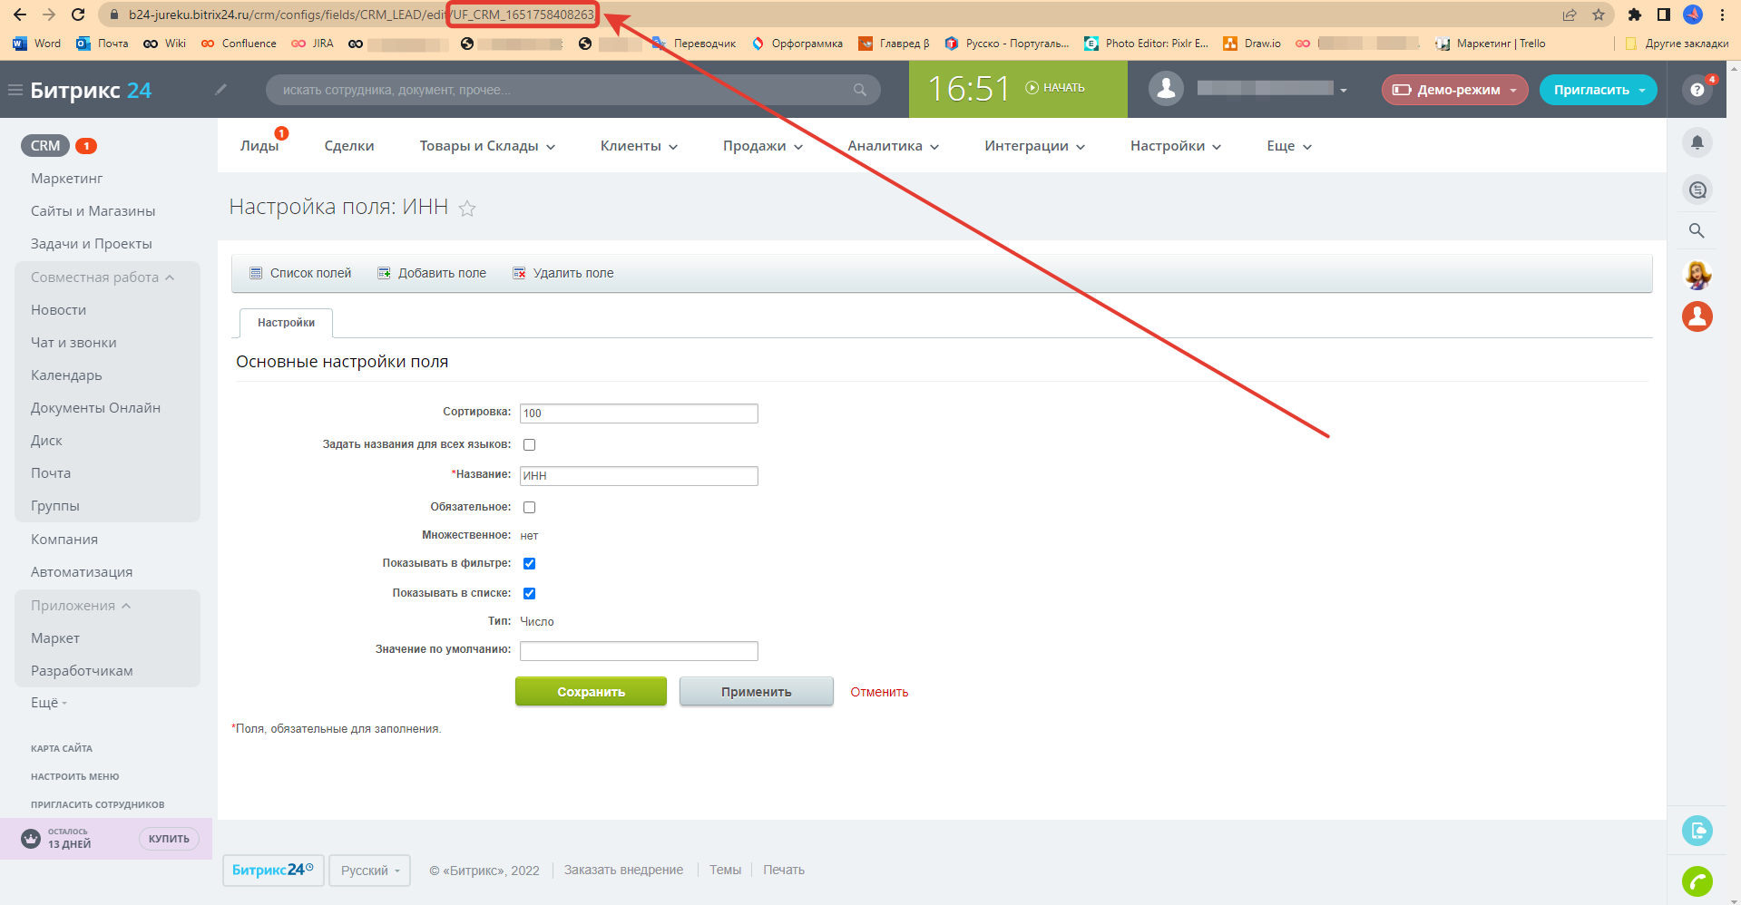
Task: Toggle Показывать в списке checkbox
Action: click(x=529, y=593)
